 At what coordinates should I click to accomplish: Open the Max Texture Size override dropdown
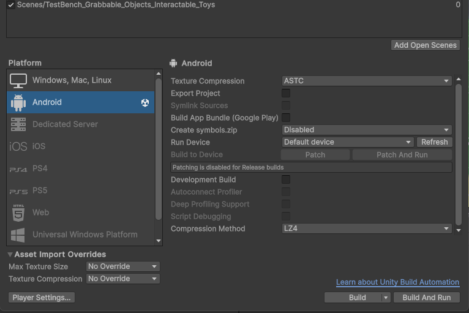tap(123, 266)
